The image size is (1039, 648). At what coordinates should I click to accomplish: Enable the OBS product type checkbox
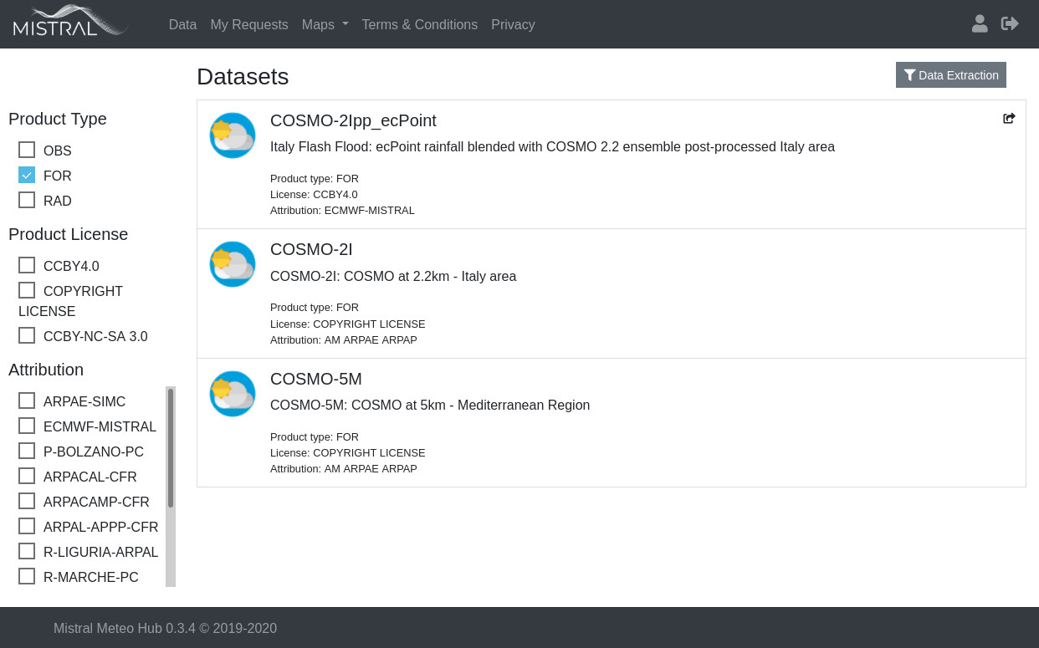coord(27,150)
